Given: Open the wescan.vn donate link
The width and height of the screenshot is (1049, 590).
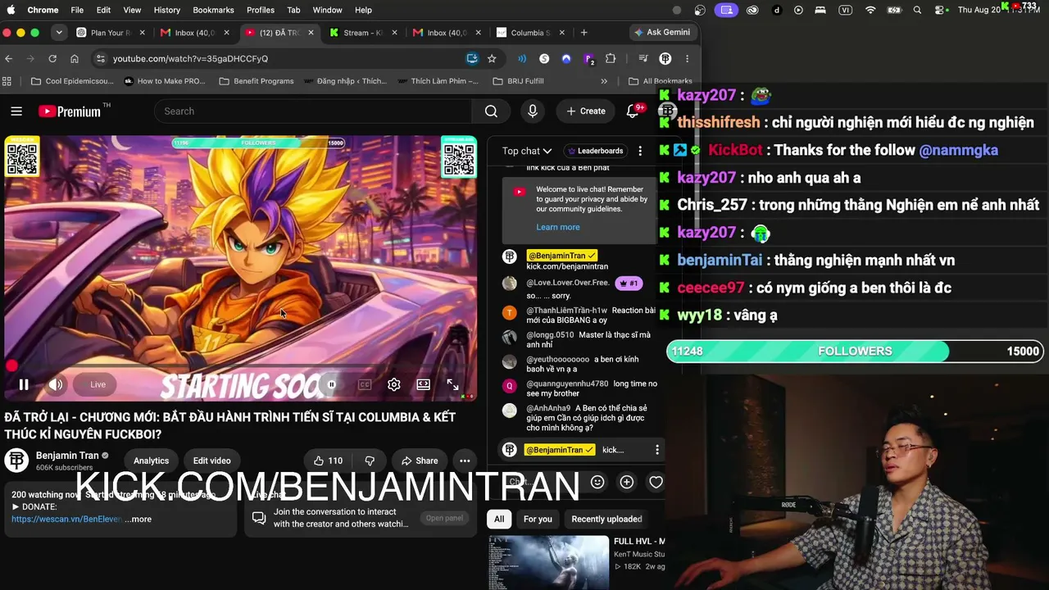Looking at the screenshot, I should click(66, 519).
